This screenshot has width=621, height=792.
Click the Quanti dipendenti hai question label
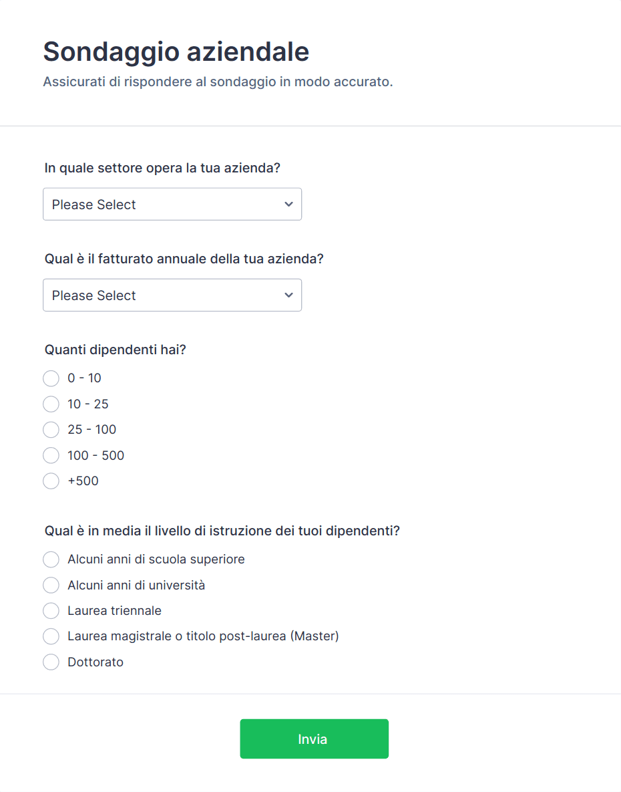click(116, 350)
